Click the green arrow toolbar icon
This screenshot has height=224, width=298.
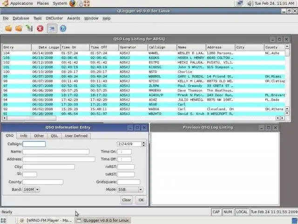coord(29,28)
